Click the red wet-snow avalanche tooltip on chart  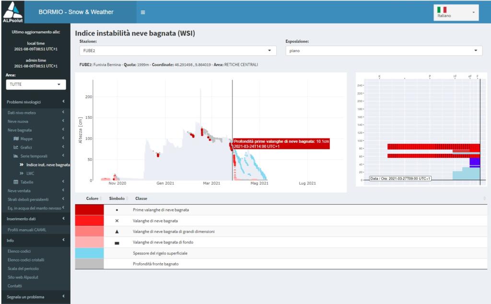pyautogui.click(x=281, y=144)
